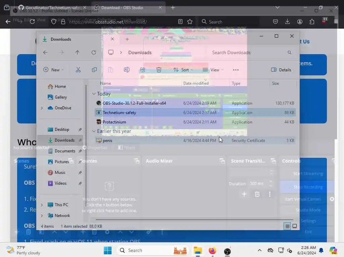This screenshot has height=257, width=344.
Task: Open a new Firefox tab
Action: point(173,8)
